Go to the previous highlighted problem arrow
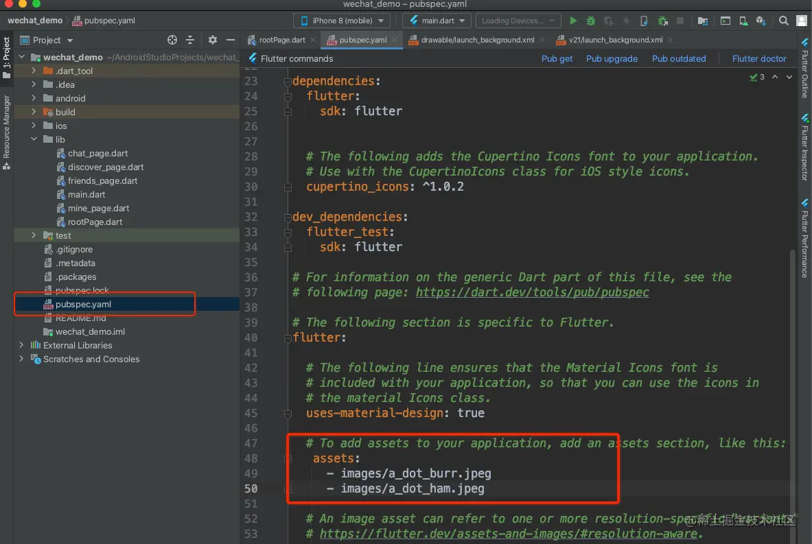The height and width of the screenshot is (544, 812). (775, 77)
